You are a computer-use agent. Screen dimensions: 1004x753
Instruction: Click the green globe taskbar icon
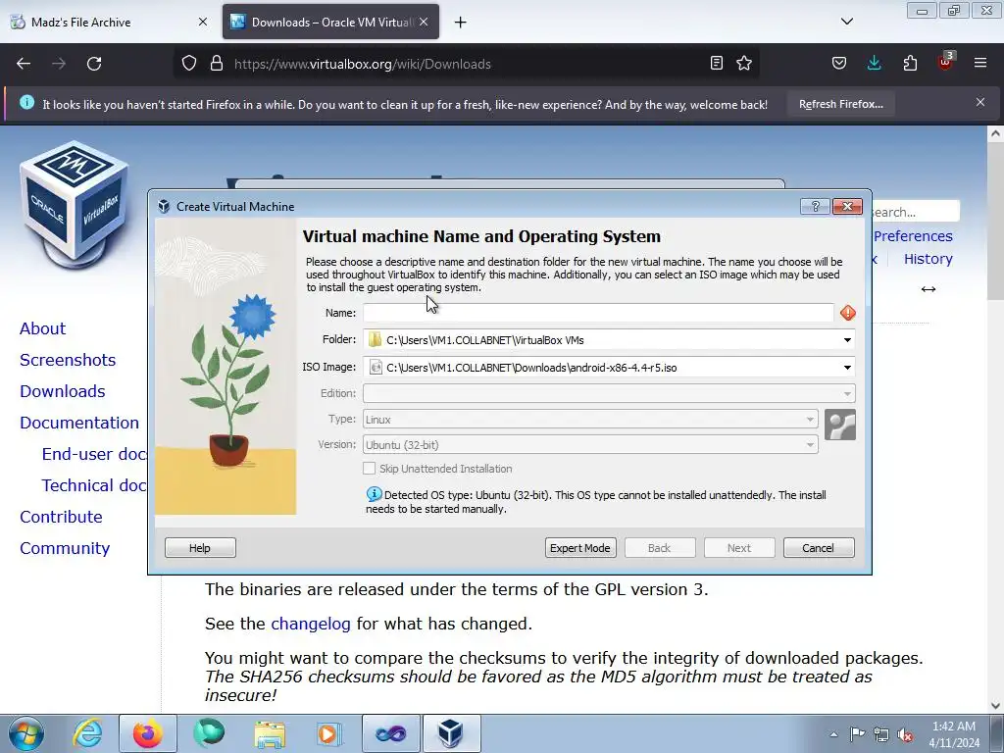pos(209,733)
